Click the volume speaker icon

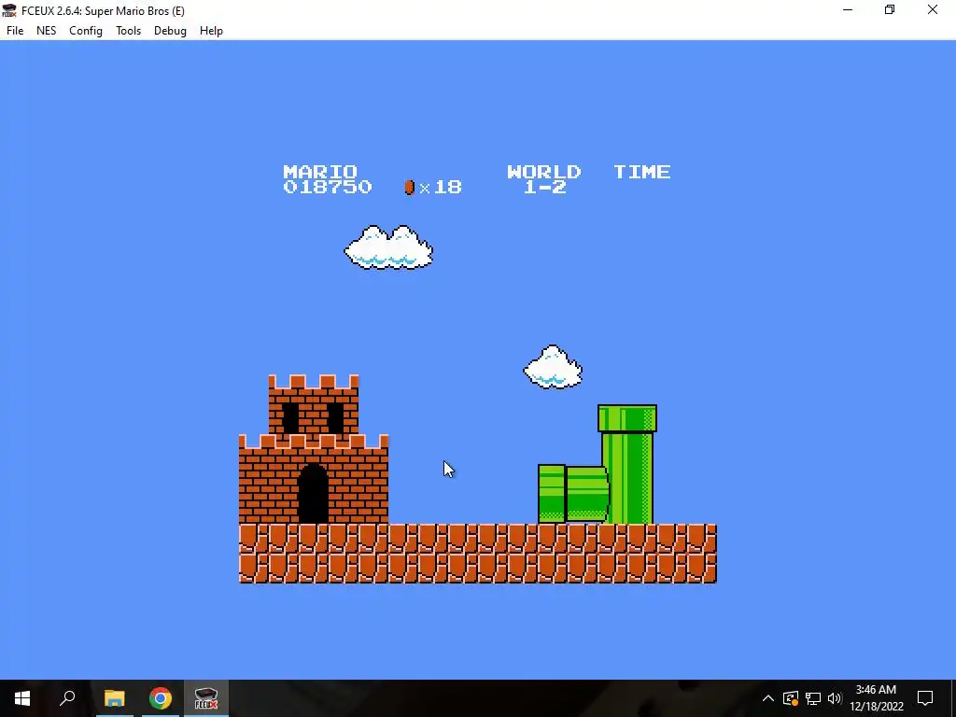tap(834, 698)
